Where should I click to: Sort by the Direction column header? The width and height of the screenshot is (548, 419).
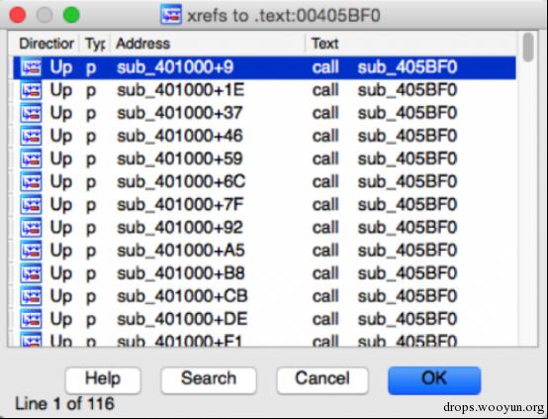pos(46,44)
